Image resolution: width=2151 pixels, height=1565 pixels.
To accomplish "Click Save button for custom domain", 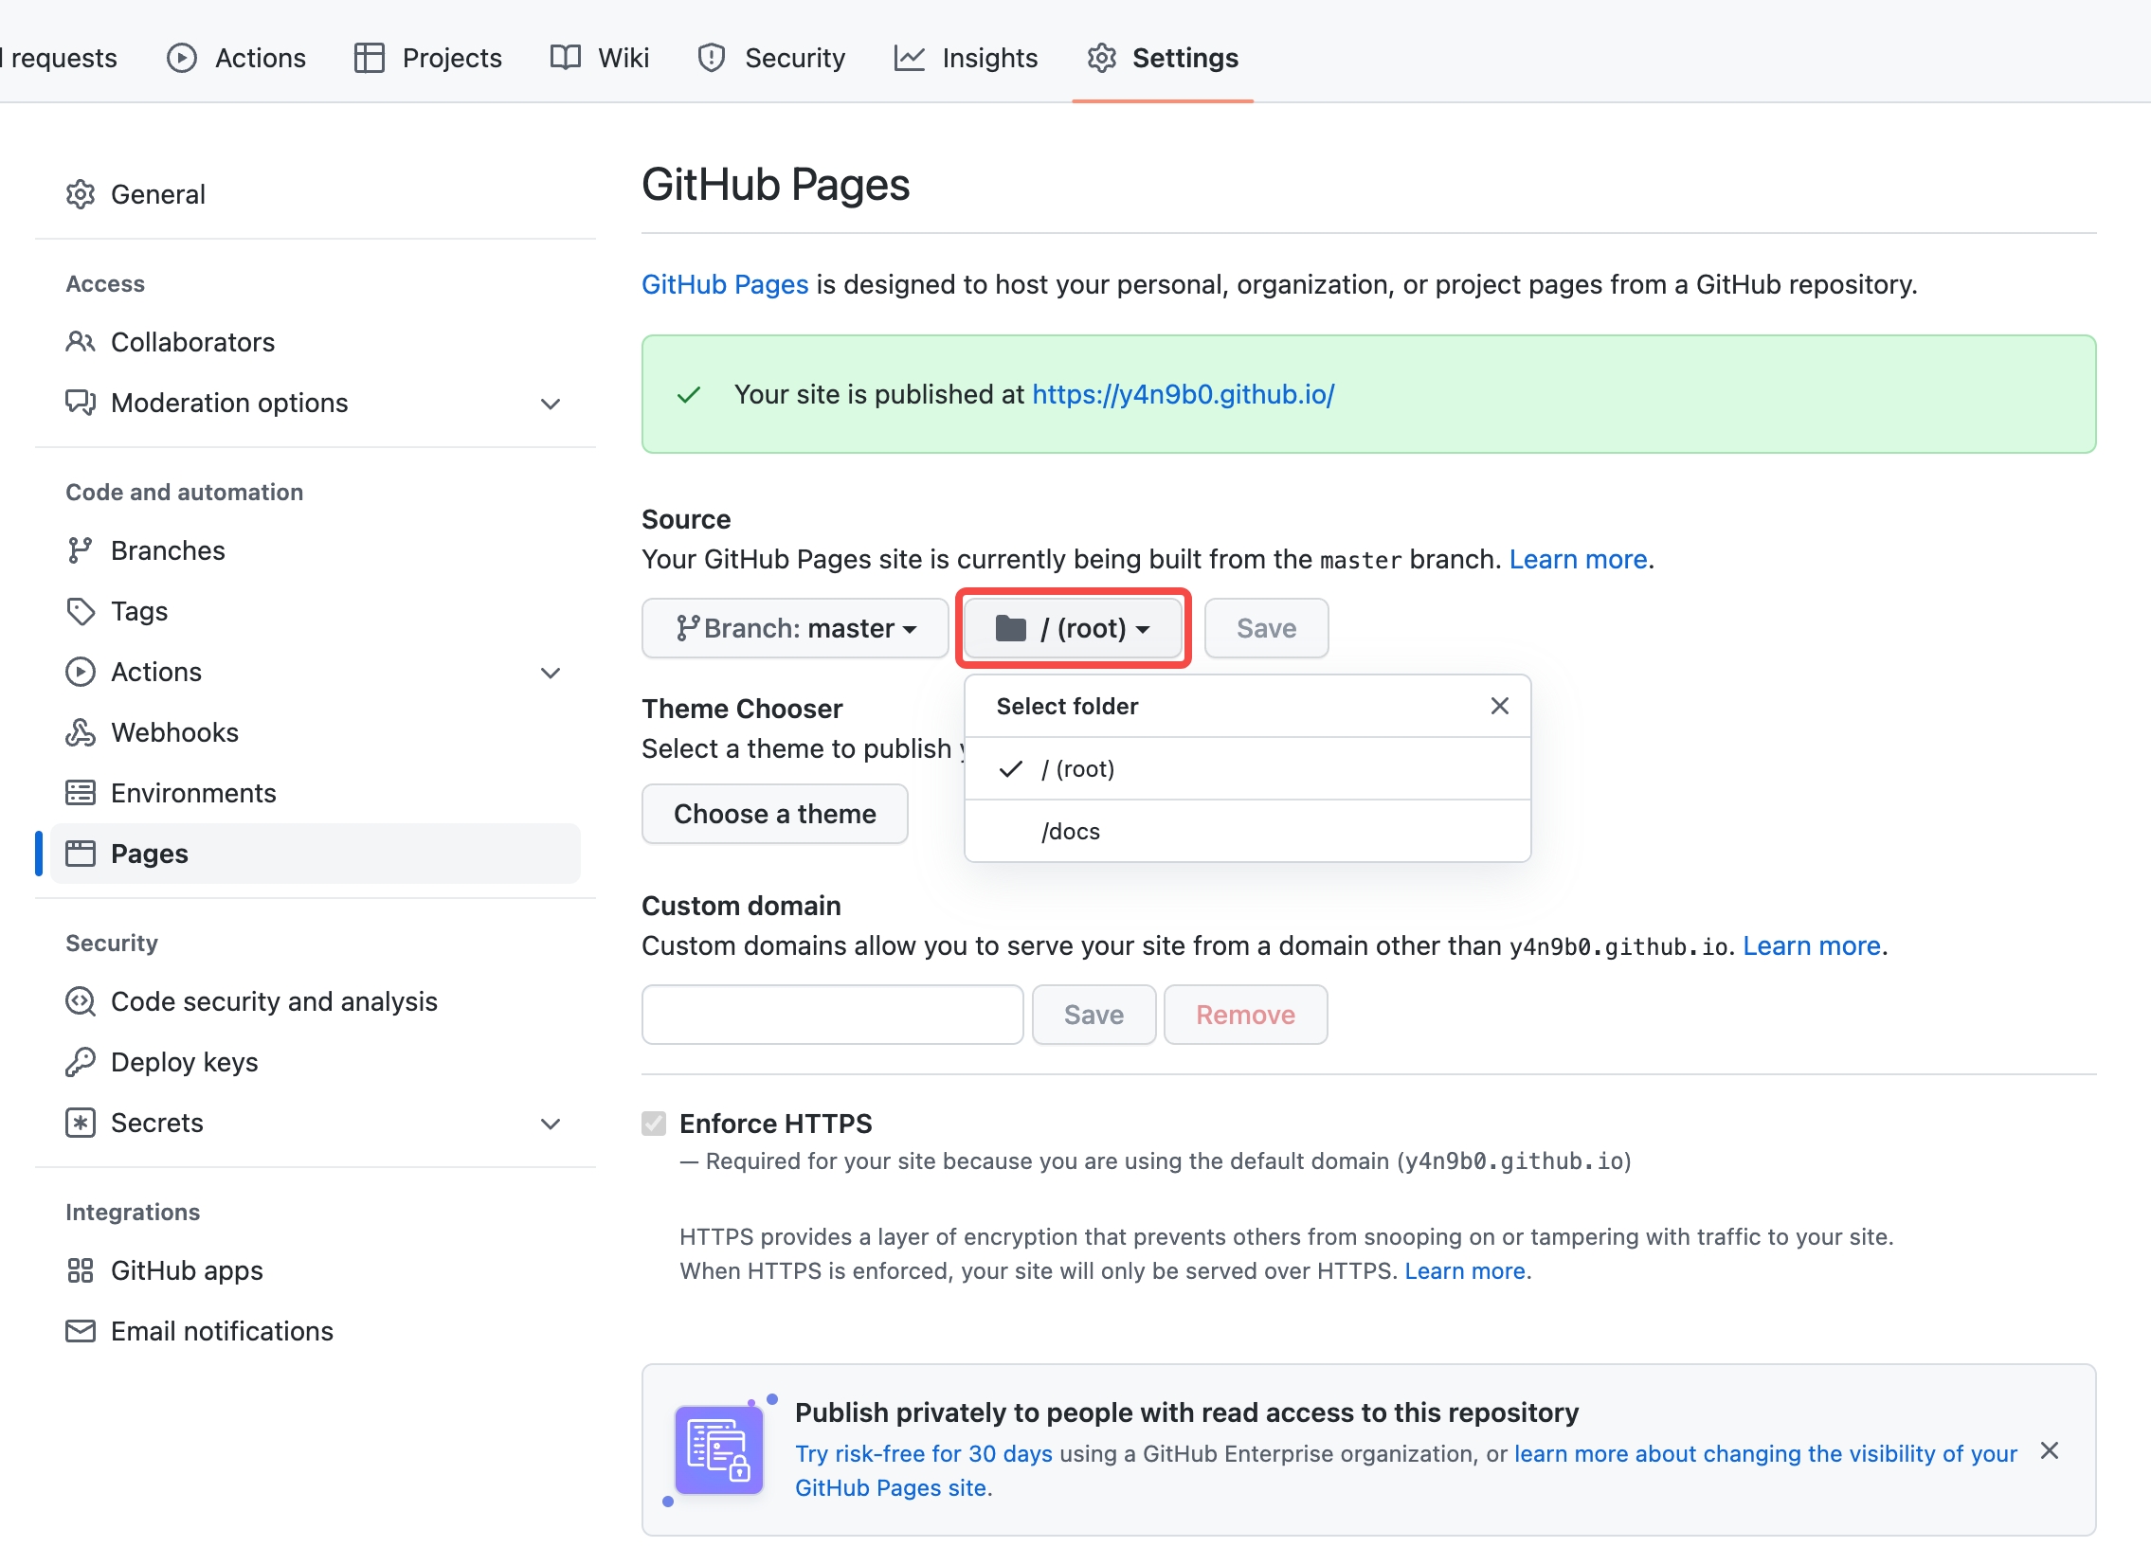I will 1094,1016.
